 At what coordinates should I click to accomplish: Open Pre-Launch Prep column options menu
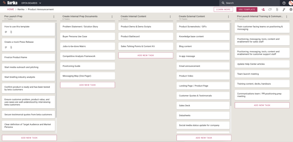tap(54, 17)
